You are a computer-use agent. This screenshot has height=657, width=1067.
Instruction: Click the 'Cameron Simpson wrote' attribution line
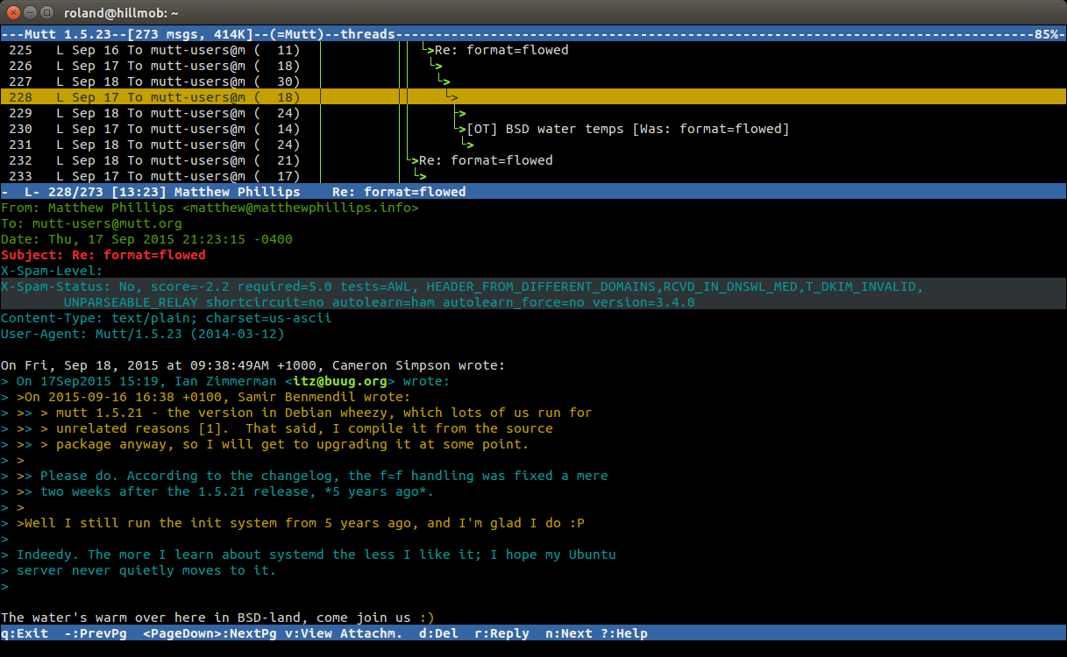[x=253, y=365]
